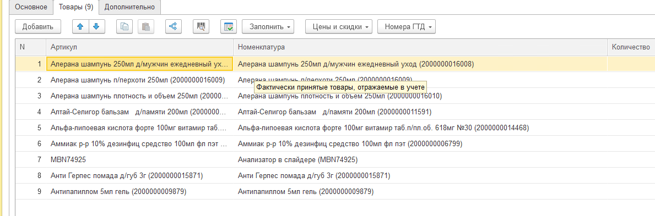The image size is (655, 216).
Task: Select row 7 with article MBN74925
Action: click(x=334, y=160)
